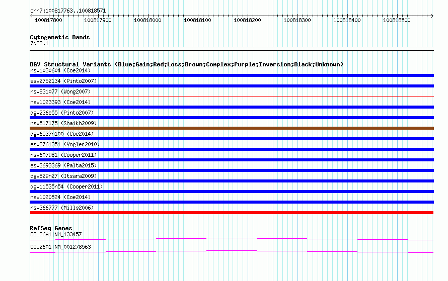Click the dgv829n27 (Itsara2009) label

click(x=63, y=176)
